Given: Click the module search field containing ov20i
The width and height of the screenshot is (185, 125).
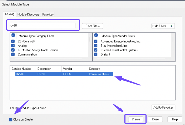Looking at the screenshot, I should (42, 26).
